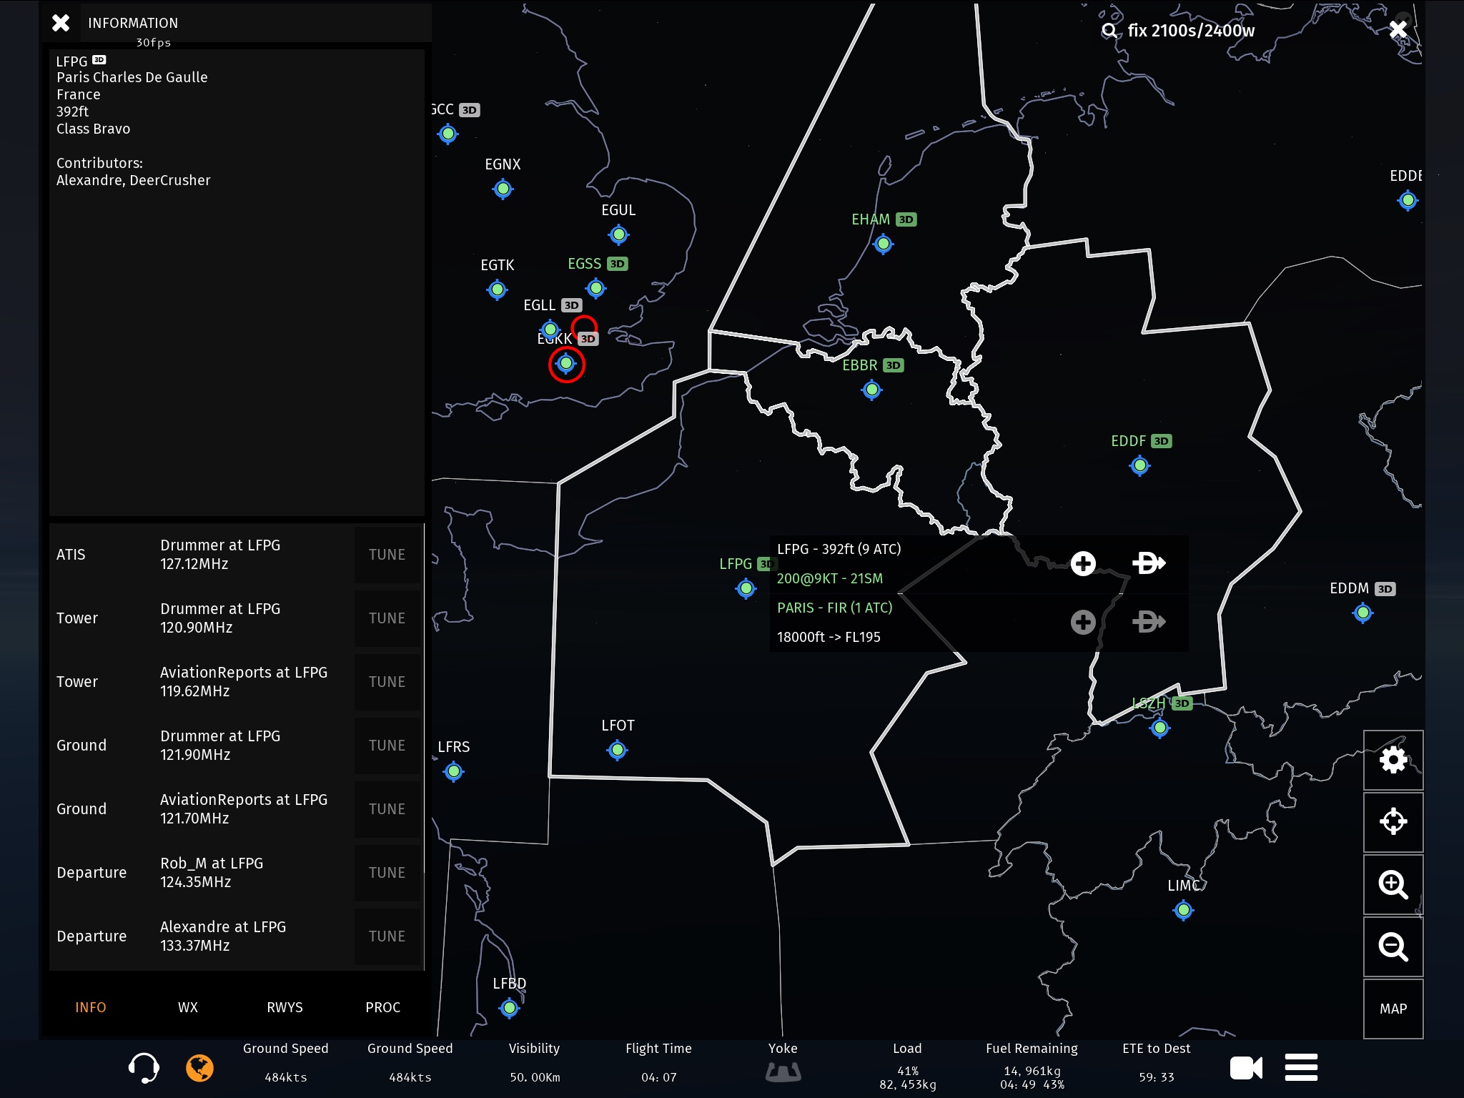Open the map settings gear
Screen dimensions: 1464x1098
pos(1393,760)
